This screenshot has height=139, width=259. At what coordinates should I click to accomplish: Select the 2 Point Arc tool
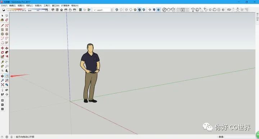coord(6,38)
